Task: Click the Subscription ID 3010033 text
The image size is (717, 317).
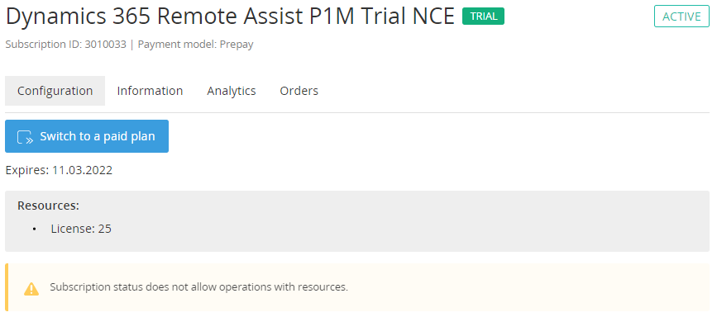Action: 66,45
